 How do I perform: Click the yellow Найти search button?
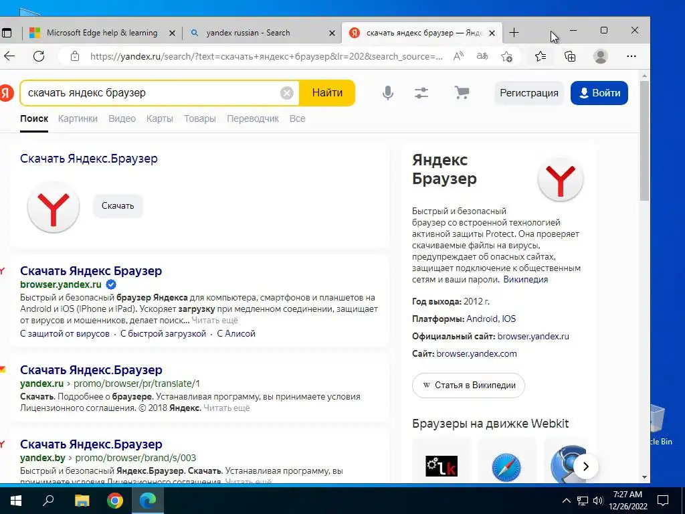[327, 92]
